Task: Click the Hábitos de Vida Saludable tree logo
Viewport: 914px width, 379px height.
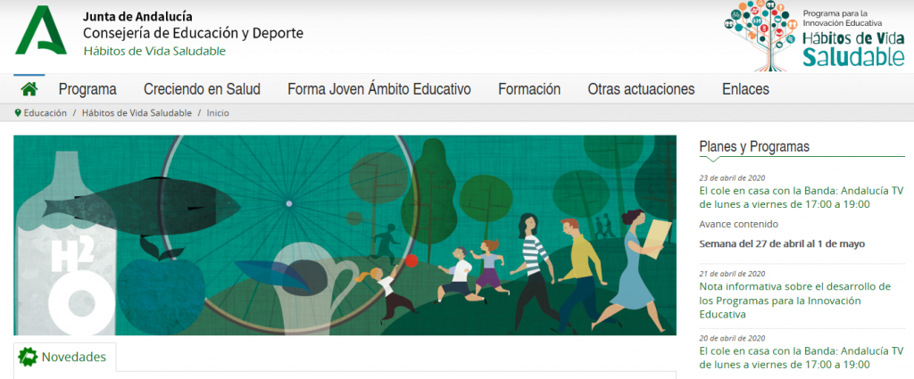Action: point(814,36)
